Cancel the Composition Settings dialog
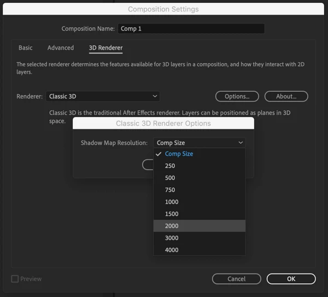 [237, 279]
